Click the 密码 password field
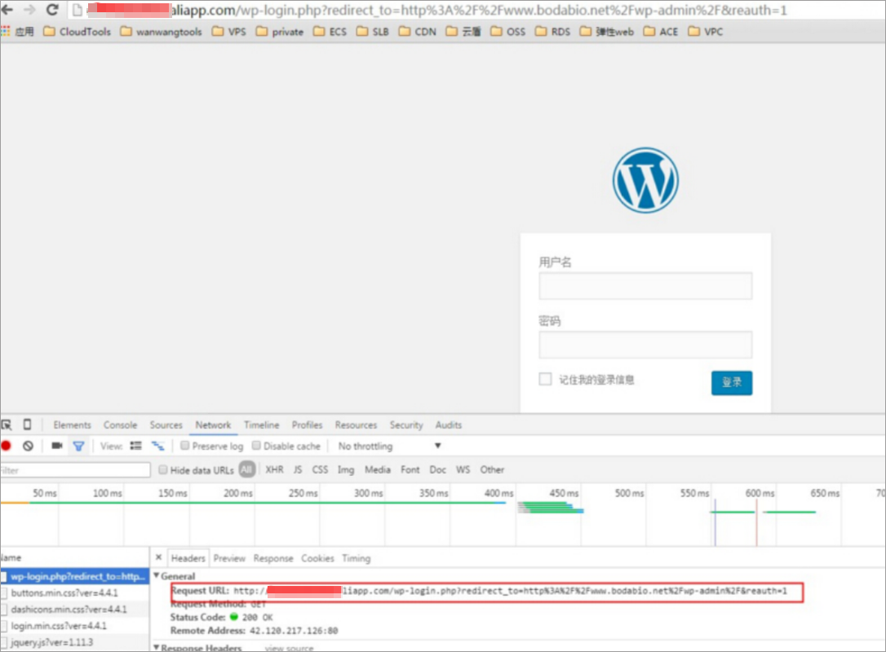 [645, 345]
